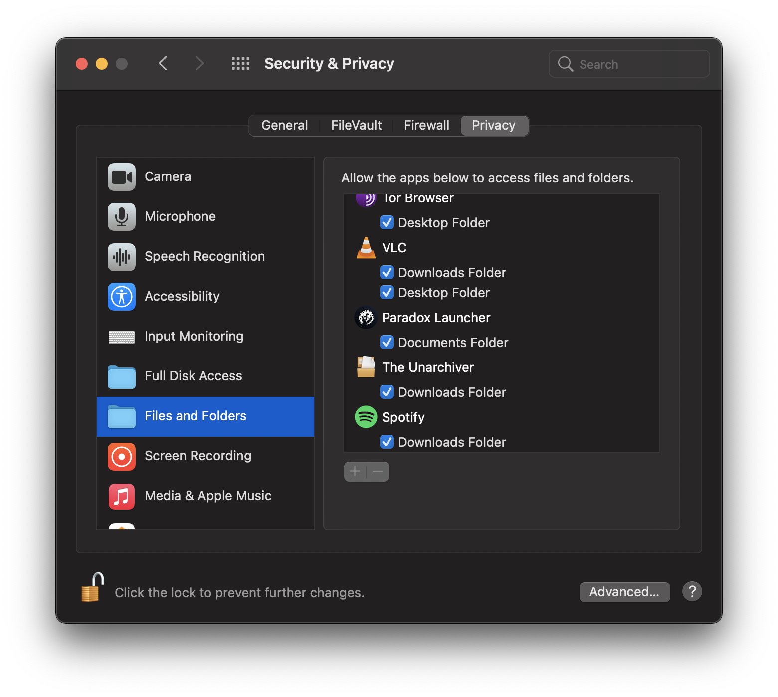The height and width of the screenshot is (697, 778).
Task: Show all preferences grid icon
Action: click(x=240, y=64)
